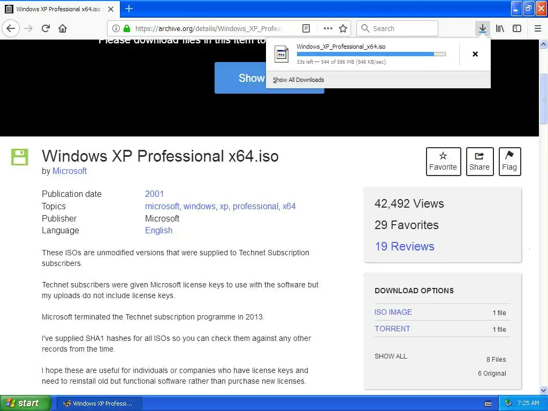
Task: Click the address bar URL
Action: [208, 29]
